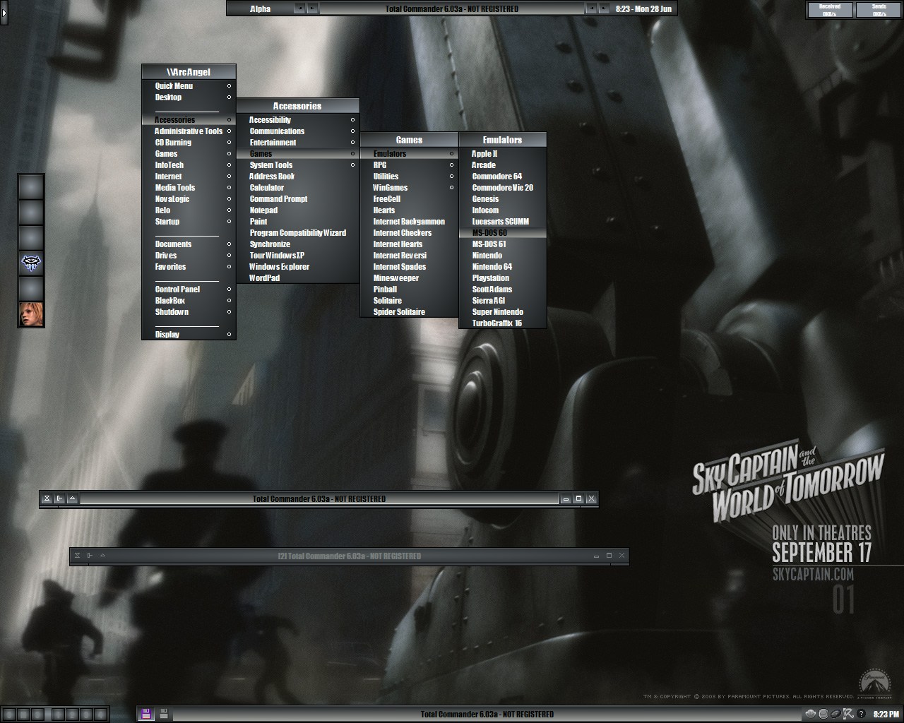Expand the Entertainment submenu
Image resolution: width=904 pixels, height=723 pixels.
297,143
